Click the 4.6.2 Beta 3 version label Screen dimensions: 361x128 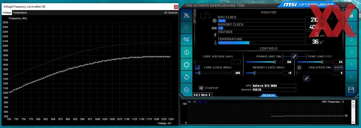tap(202, 95)
